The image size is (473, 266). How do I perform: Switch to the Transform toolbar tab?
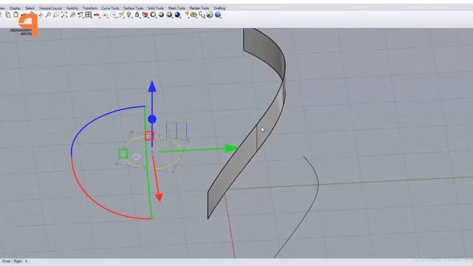pos(89,8)
